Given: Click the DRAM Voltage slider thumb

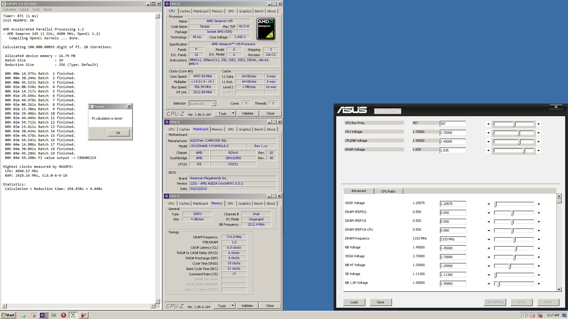Looking at the screenshot, I should click(x=524, y=151).
